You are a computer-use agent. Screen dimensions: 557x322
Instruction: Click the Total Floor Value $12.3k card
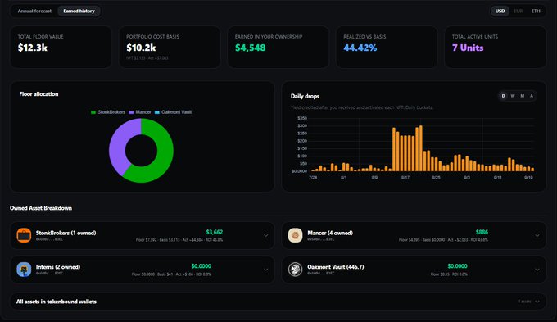(61, 47)
